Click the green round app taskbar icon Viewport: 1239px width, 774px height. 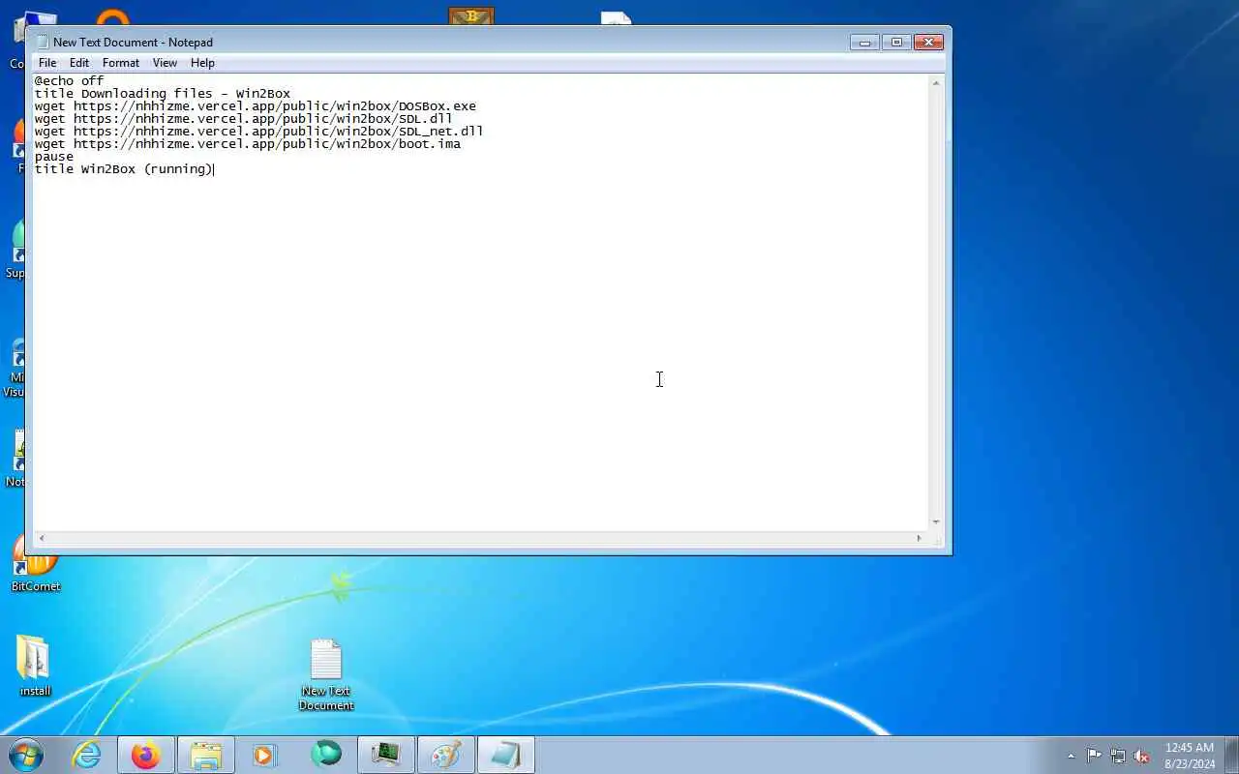(326, 755)
